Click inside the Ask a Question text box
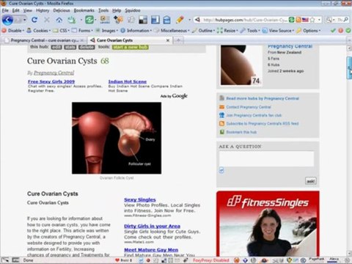The width and height of the screenshot is (352, 264). pos(266,158)
